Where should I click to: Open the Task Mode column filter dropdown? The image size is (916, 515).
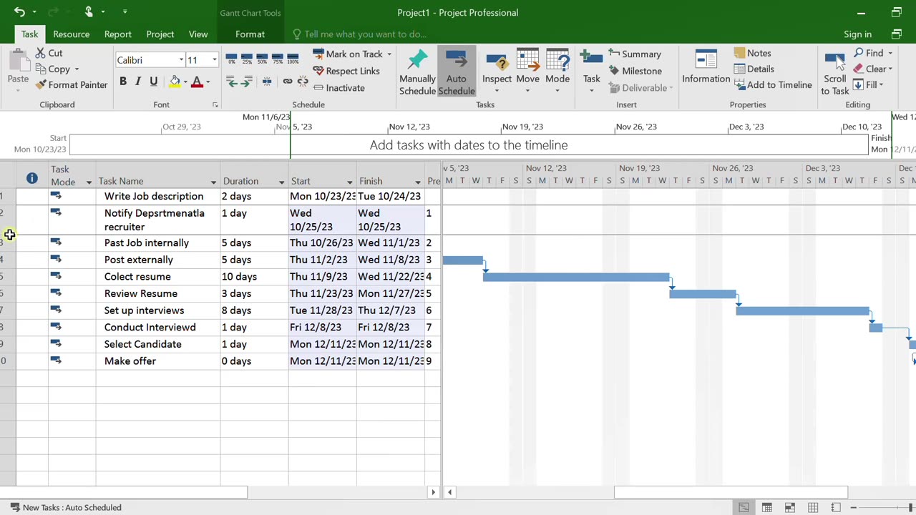click(89, 182)
